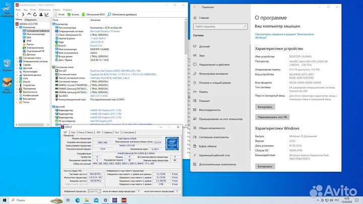Click Переименовать этот ПК button
Viewport: 363px width, 204px height.
(x=272, y=117)
